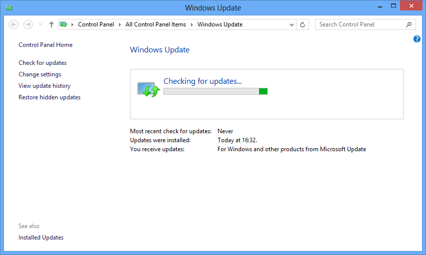This screenshot has height=255, width=426.
Task: Open View update history
Action: coord(44,86)
